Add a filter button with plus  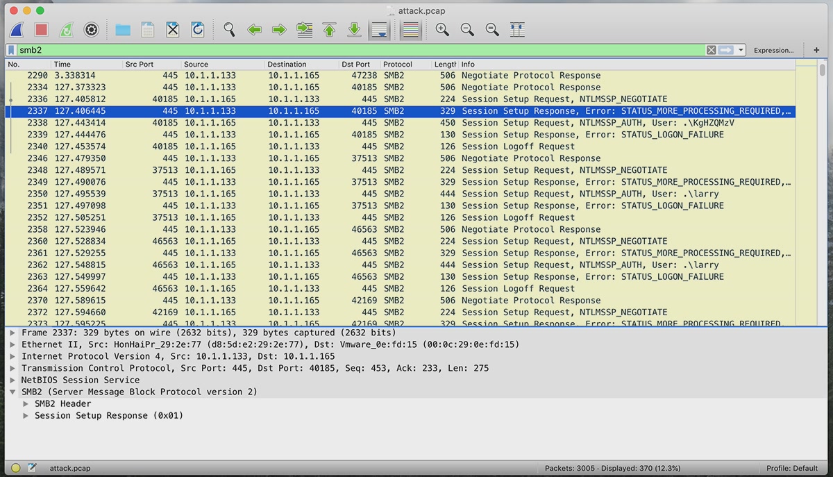click(x=816, y=50)
